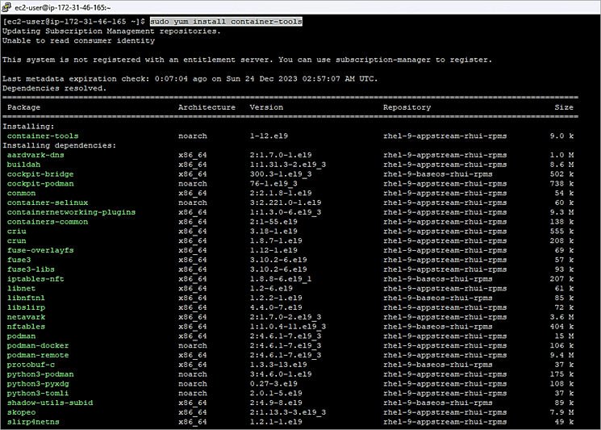Click the highlighted sudo yum install command

click(226, 21)
